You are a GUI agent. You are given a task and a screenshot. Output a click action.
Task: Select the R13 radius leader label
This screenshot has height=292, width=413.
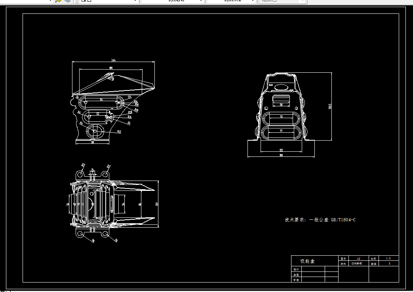(x=119, y=132)
